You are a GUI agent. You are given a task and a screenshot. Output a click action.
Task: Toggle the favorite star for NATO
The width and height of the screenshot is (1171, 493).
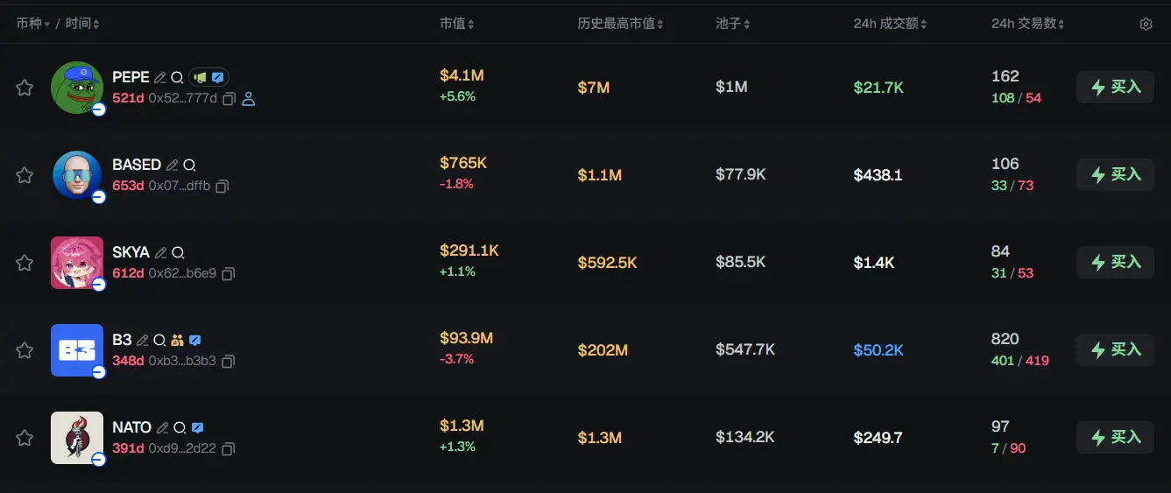25,438
